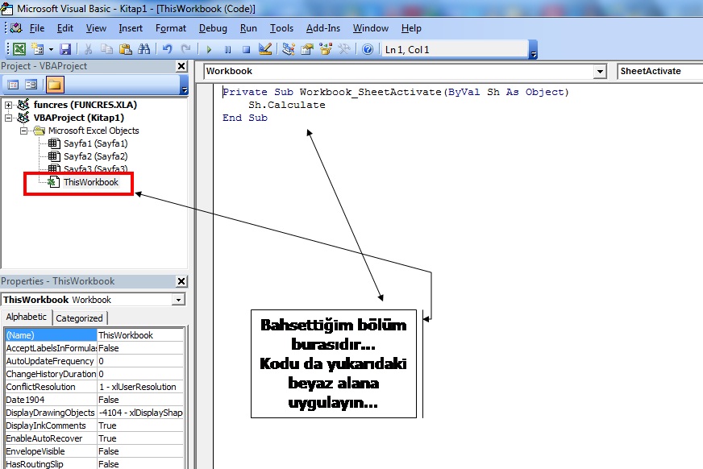This screenshot has width=703, height=469.
Task: Click the Break pause icon
Action: pos(228,49)
